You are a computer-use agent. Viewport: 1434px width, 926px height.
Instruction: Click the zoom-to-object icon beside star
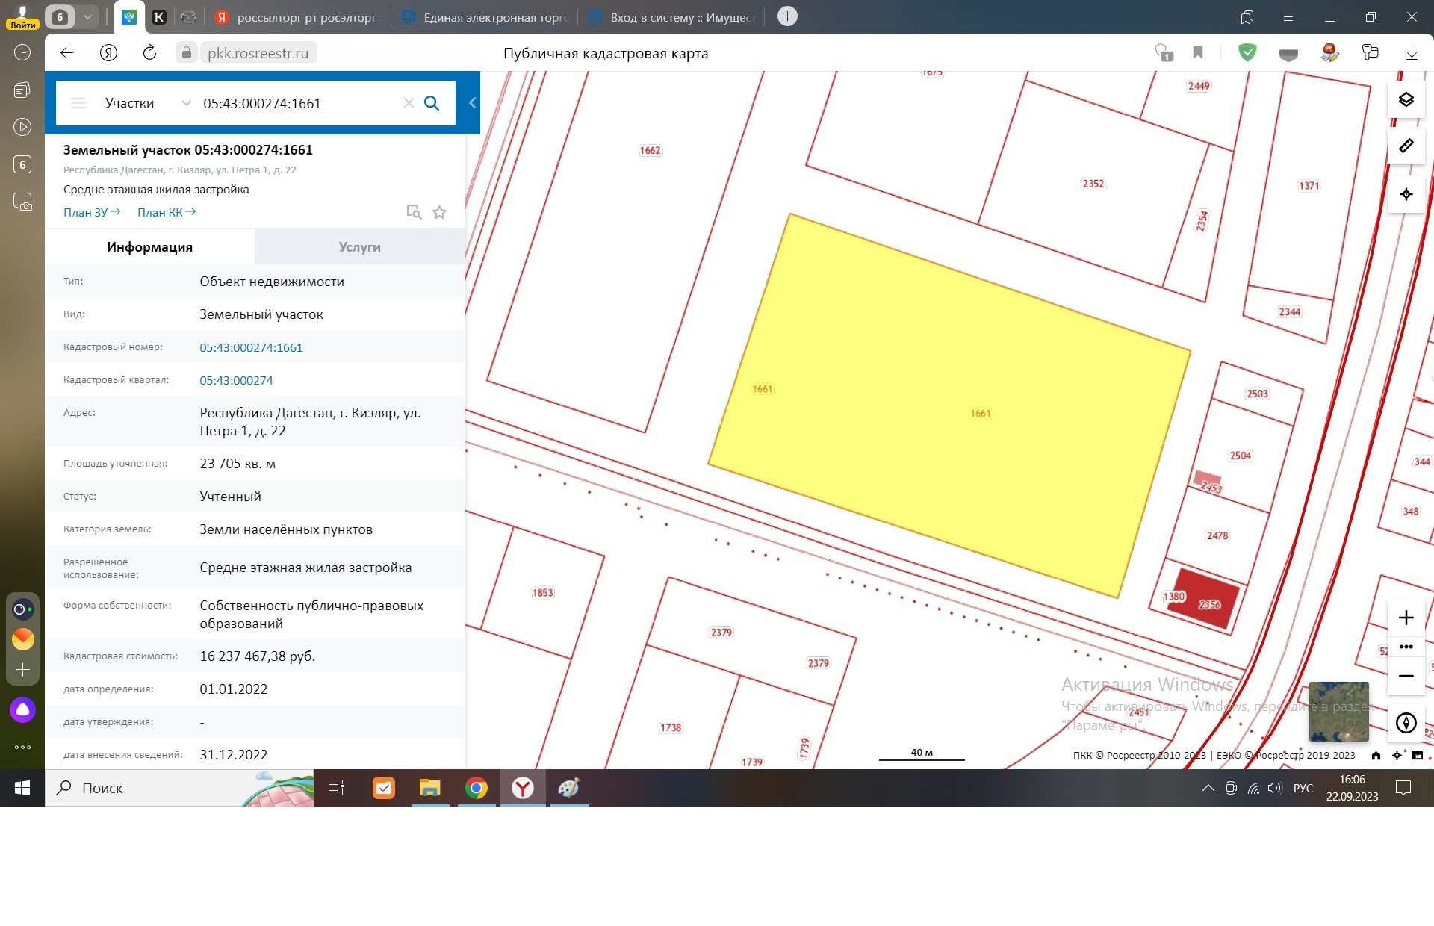click(414, 212)
